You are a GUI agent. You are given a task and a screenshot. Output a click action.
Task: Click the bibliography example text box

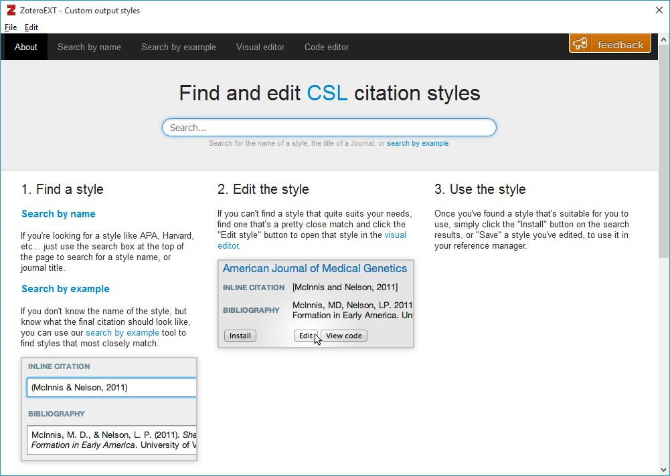click(x=112, y=440)
